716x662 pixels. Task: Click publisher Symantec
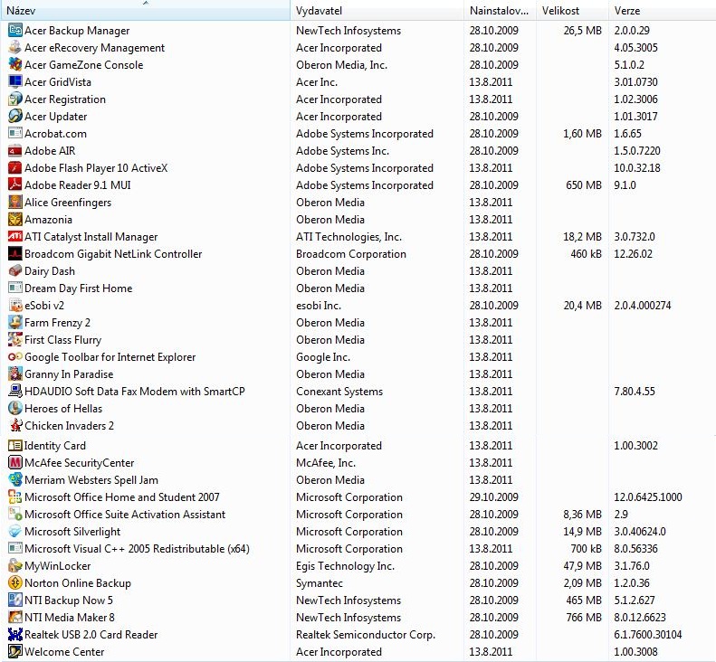tap(320, 583)
